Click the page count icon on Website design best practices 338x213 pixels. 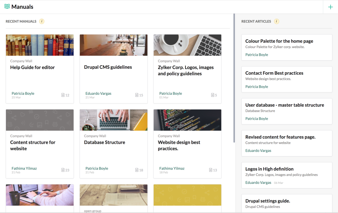click(211, 169)
